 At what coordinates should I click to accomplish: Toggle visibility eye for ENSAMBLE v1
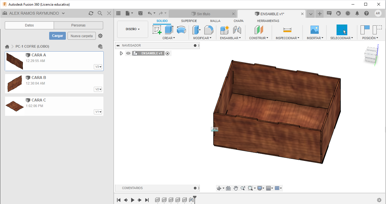click(x=128, y=53)
